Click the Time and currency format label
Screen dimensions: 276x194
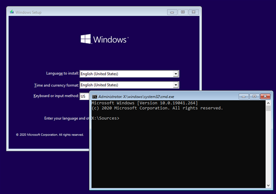point(57,85)
